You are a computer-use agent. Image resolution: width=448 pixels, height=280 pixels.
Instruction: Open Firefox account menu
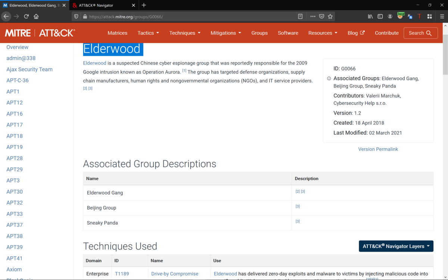click(x=390, y=16)
